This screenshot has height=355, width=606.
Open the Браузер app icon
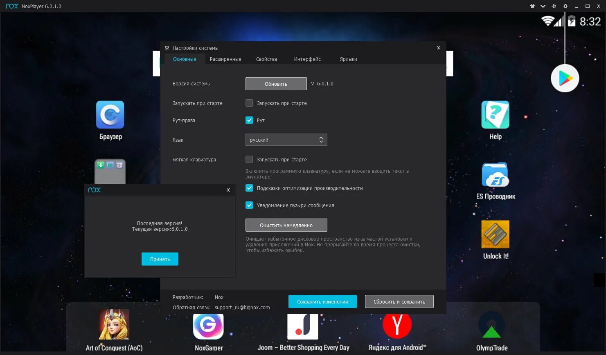[x=110, y=115]
